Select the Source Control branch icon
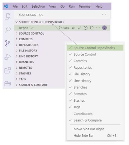Image resolution: width=129 pixels, height=145 pixels. [7, 43]
